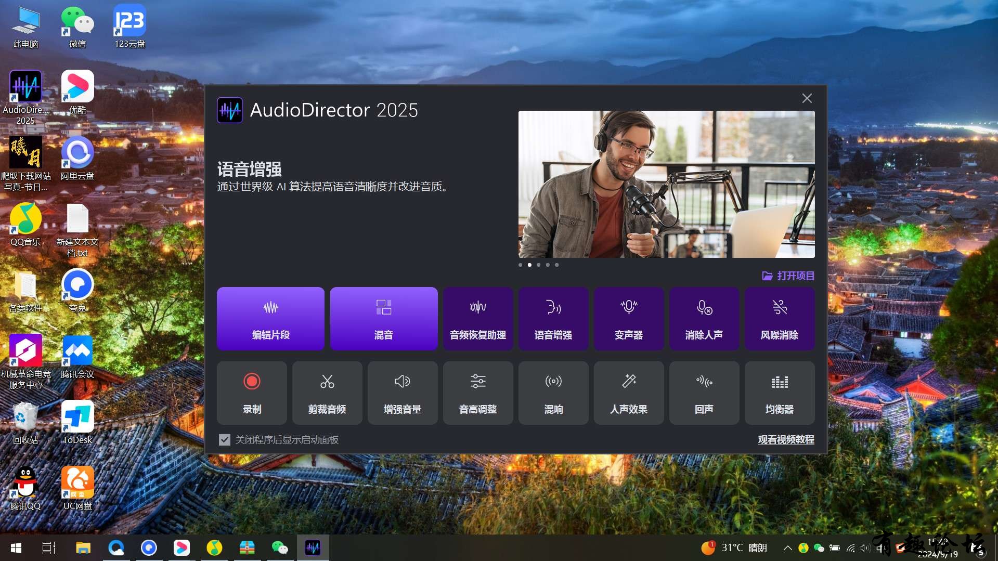
Task: Select the 123云盘 desktop shortcut
Action: point(129,27)
